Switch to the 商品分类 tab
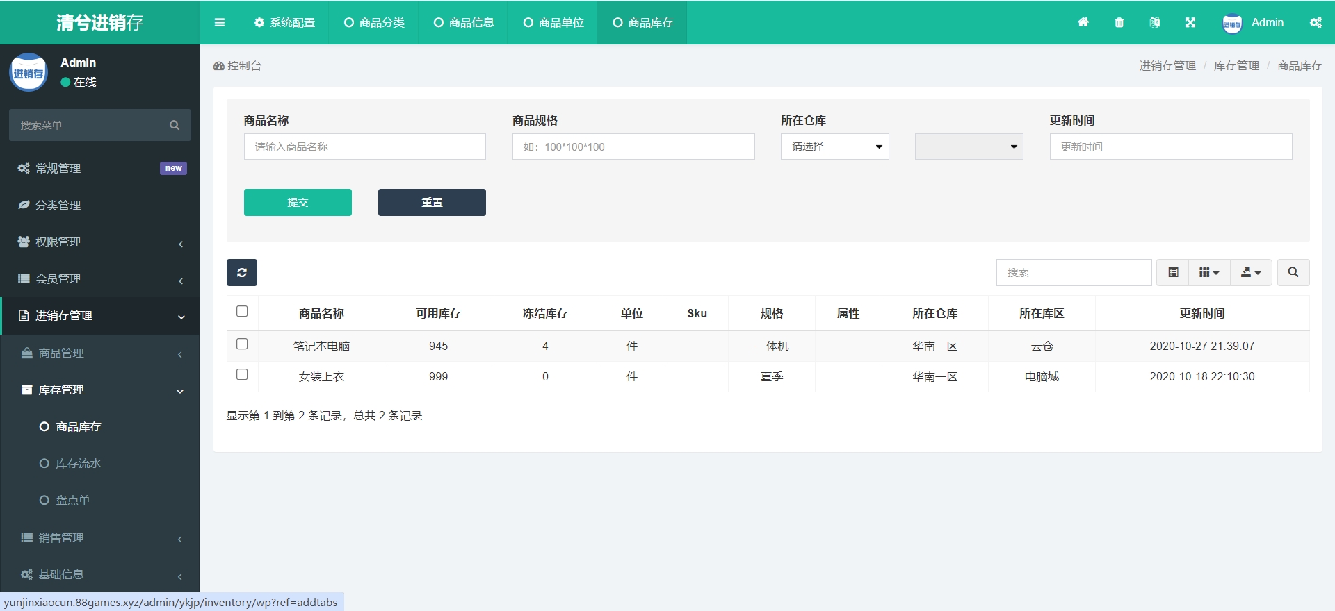The height and width of the screenshot is (611, 1335). click(x=374, y=22)
